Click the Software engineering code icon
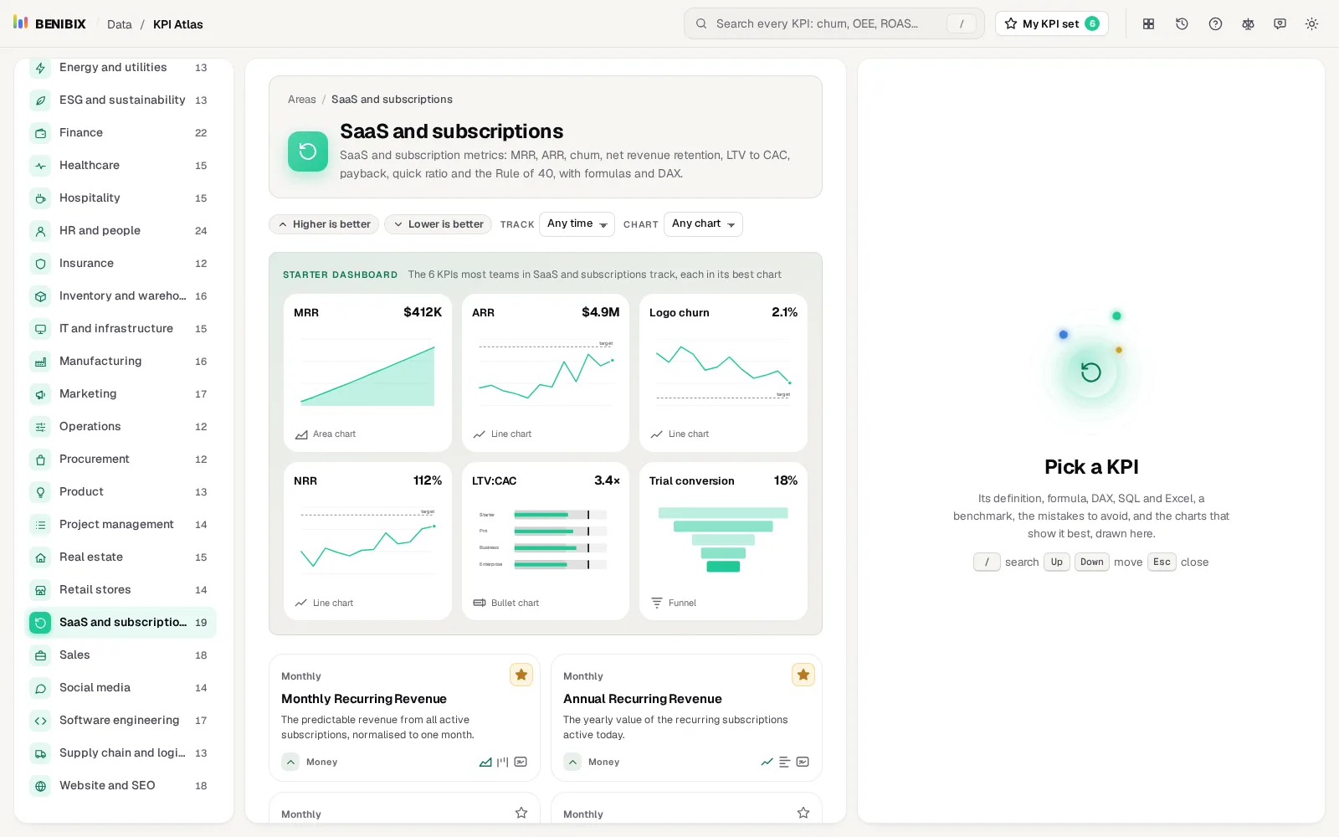Screen dimensions: 1339x837 [x=40, y=721]
